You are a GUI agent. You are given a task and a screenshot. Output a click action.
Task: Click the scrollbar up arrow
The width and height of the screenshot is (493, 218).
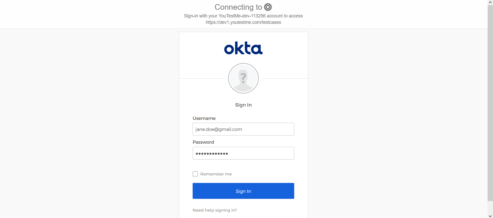(490, 2)
